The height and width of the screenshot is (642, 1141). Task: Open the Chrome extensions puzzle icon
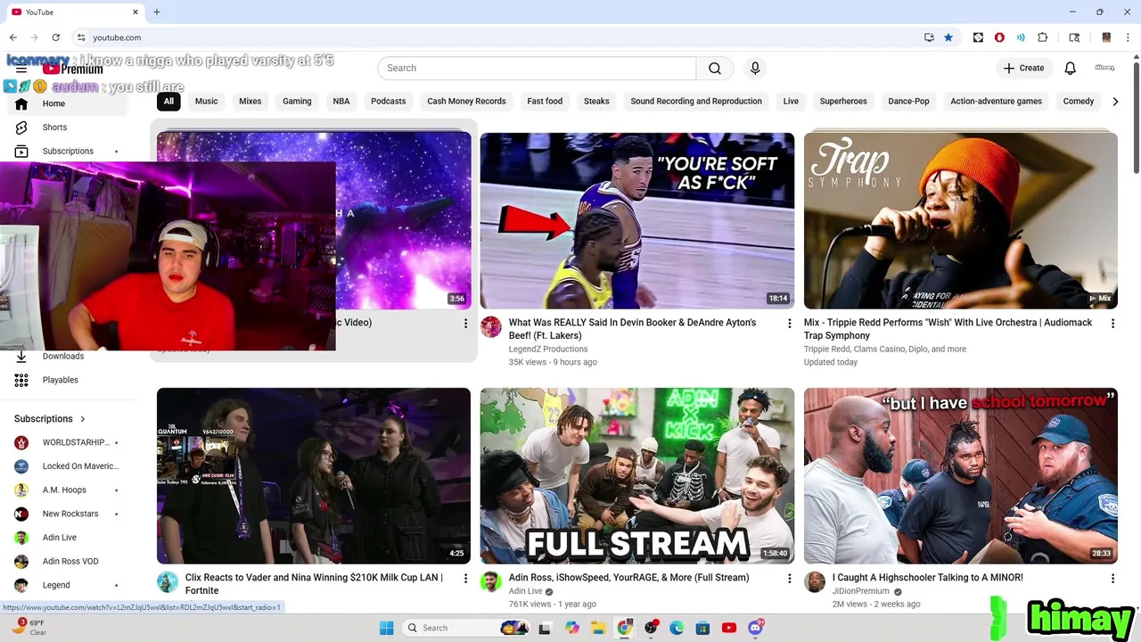click(1043, 37)
